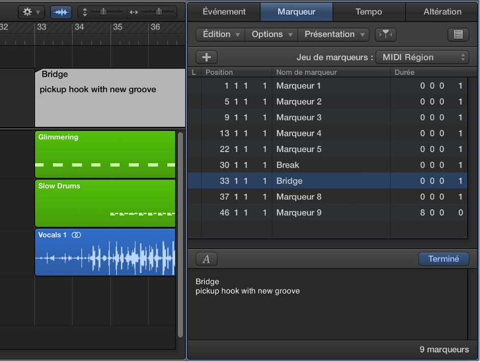Switch to the Événement tab
Image resolution: width=480 pixels, height=362 pixels.
[224, 12]
